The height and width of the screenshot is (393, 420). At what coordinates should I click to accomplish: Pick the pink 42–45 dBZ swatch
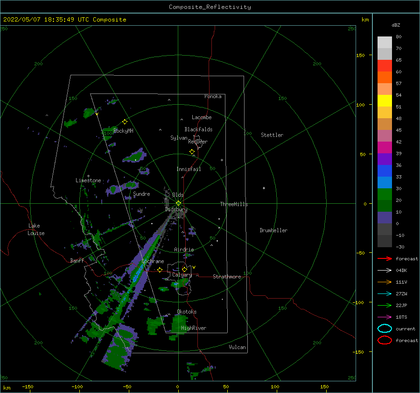(385, 136)
